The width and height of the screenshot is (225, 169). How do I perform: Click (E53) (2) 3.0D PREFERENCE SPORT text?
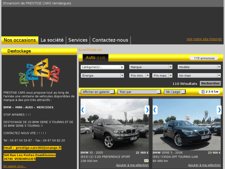pyautogui.click(x=105, y=157)
